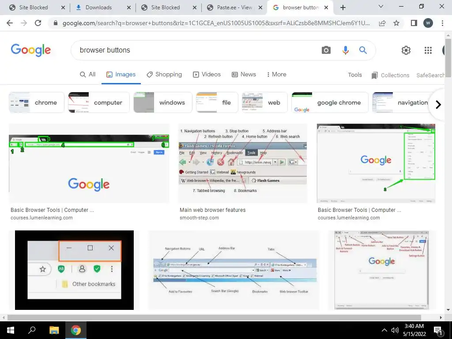Submit search with blue magnifier icon

point(363,50)
